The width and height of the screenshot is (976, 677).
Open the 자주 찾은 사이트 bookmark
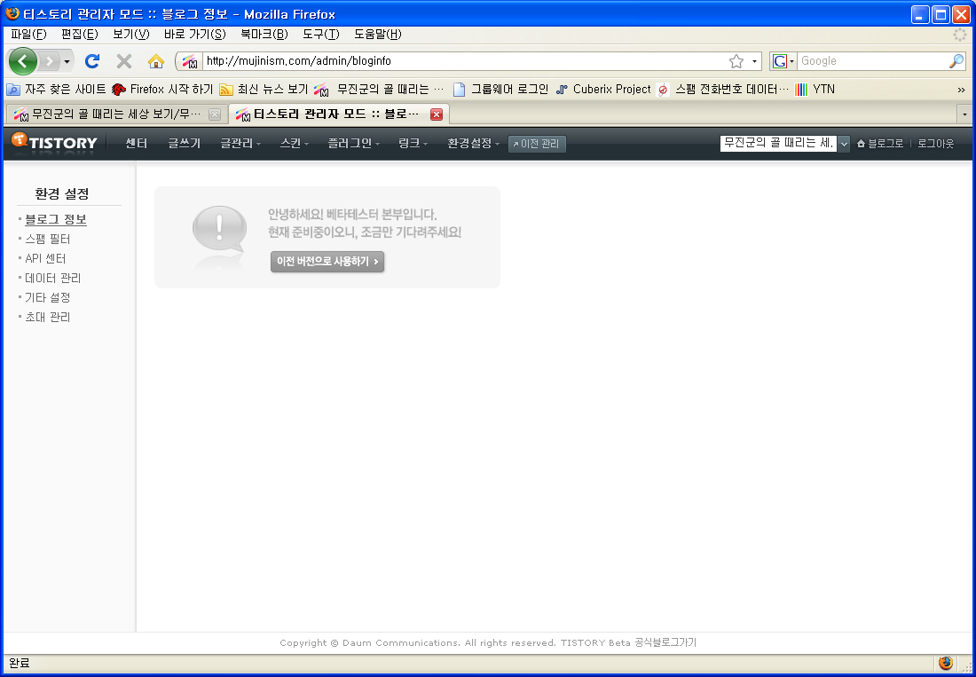(x=56, y=90)
